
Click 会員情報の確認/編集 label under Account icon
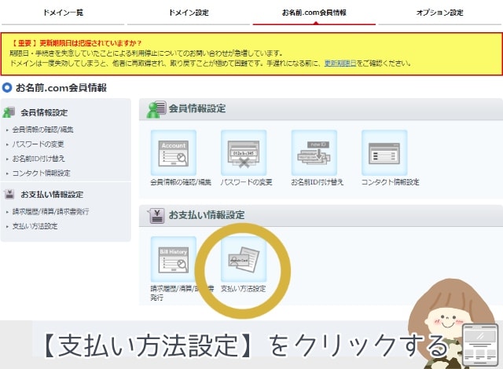click(181, 182)
